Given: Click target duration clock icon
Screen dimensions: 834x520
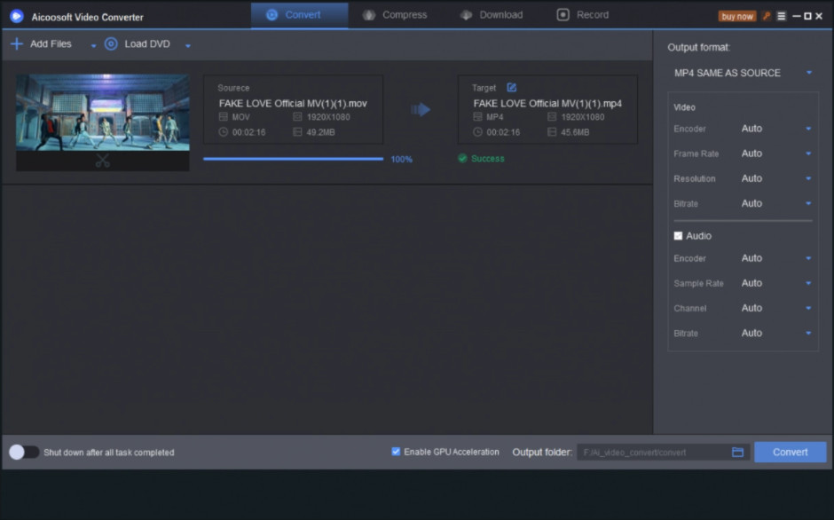Looking at the screenshot, I should [477, 132].
